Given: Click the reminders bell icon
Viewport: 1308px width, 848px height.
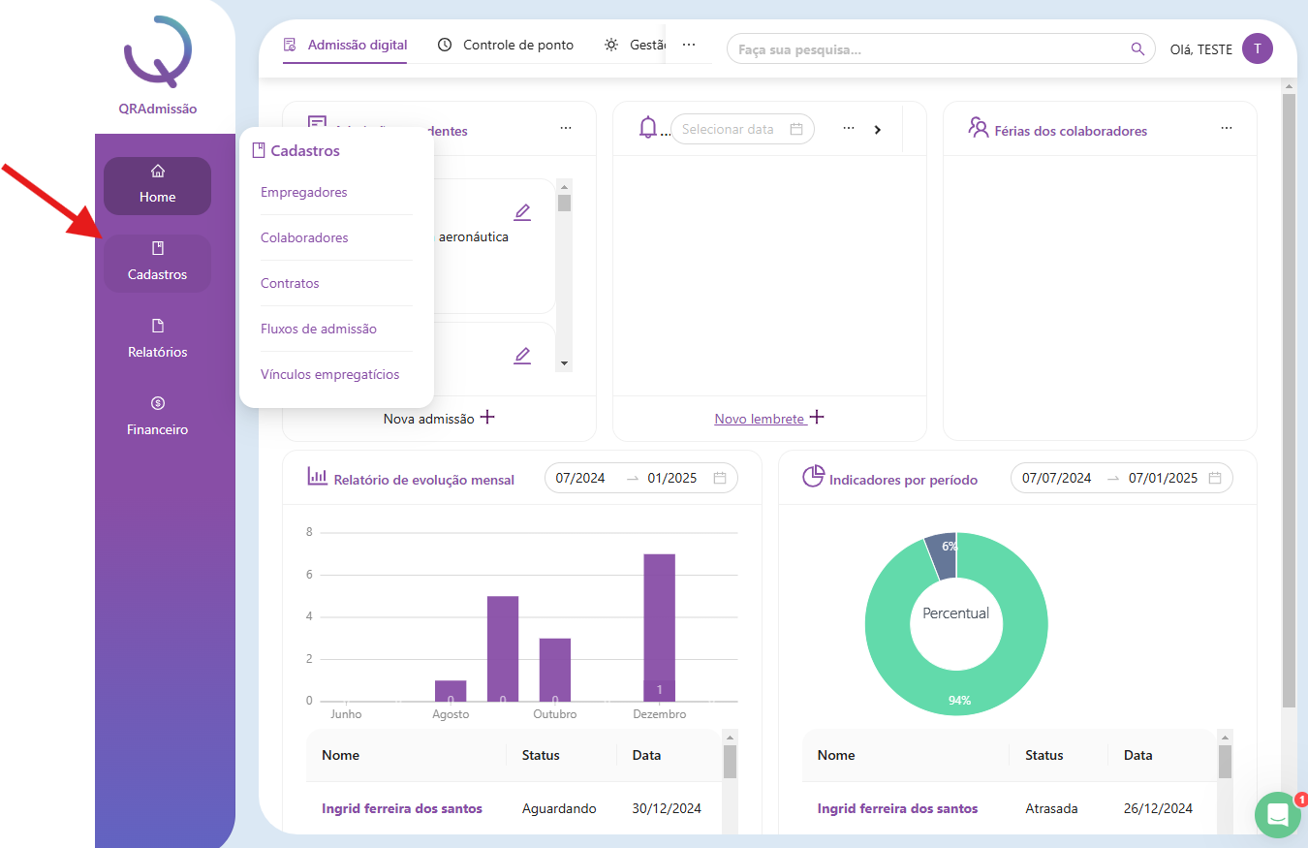Looking at the screenshot, I should point(648,128).
